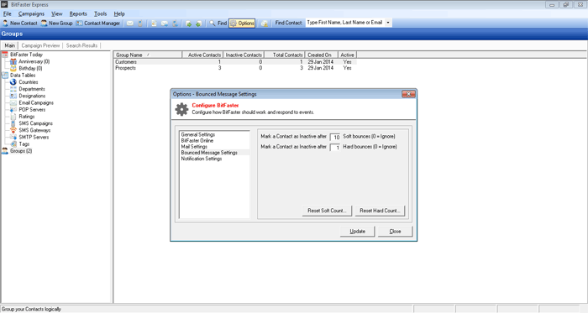
Task: Click the Reset Hard Count button
Action: [x=380, y=211]
